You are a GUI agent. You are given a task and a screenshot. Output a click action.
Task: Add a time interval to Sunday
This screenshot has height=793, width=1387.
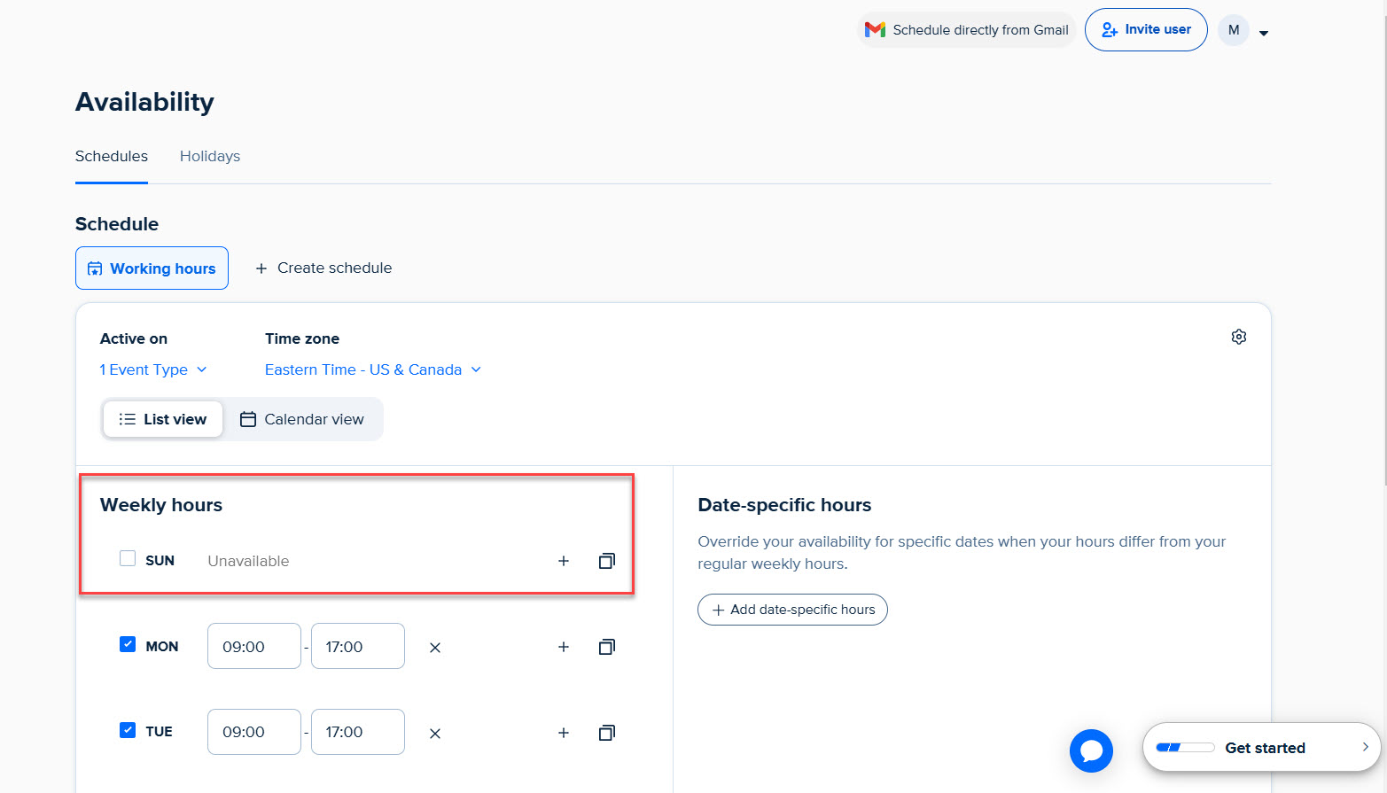coord(564,560)
